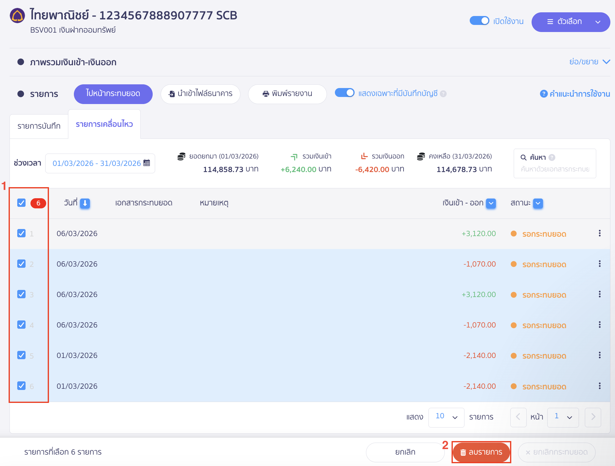Open the เงินเข้า - ออก column filter

click(x=491, y=203)
